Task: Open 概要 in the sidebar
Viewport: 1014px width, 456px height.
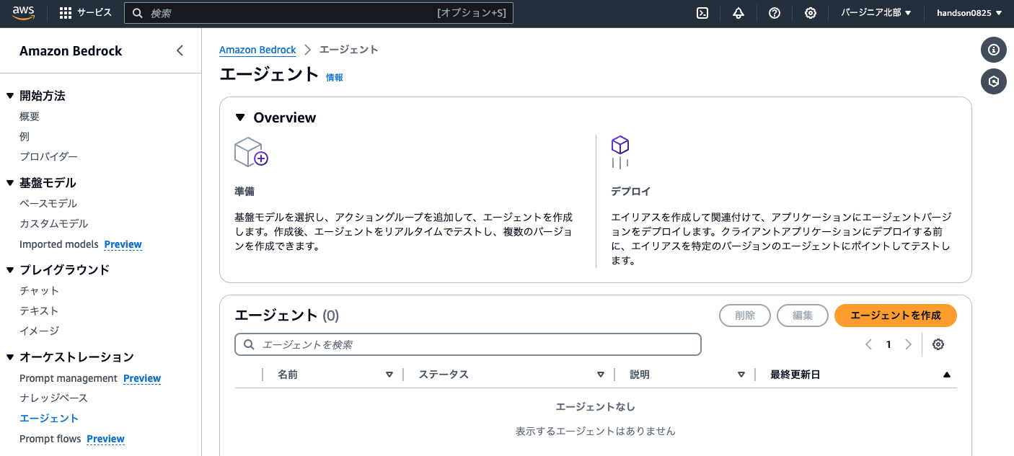Action: coord(30,116)
